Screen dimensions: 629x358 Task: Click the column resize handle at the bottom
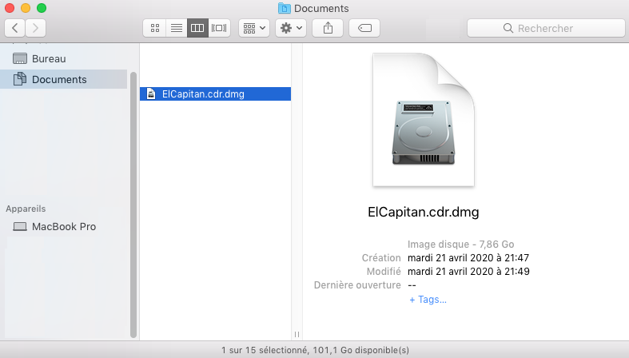tap(297, 334)
